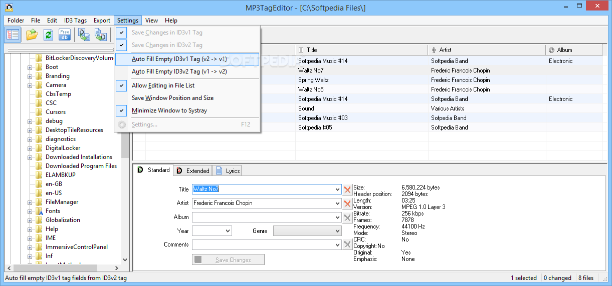Click the Globalization folder icon

[39, 220]
